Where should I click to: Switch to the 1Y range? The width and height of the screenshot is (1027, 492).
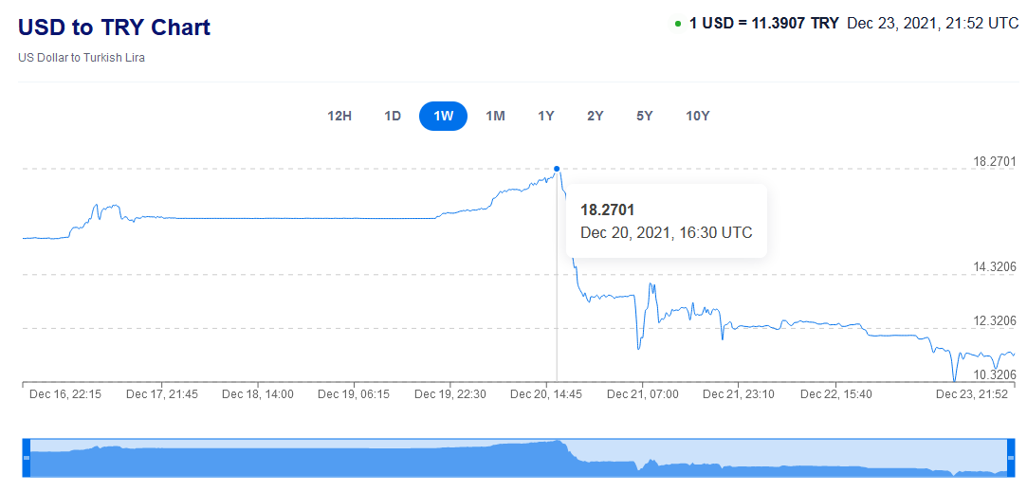(x=546, y=116)
